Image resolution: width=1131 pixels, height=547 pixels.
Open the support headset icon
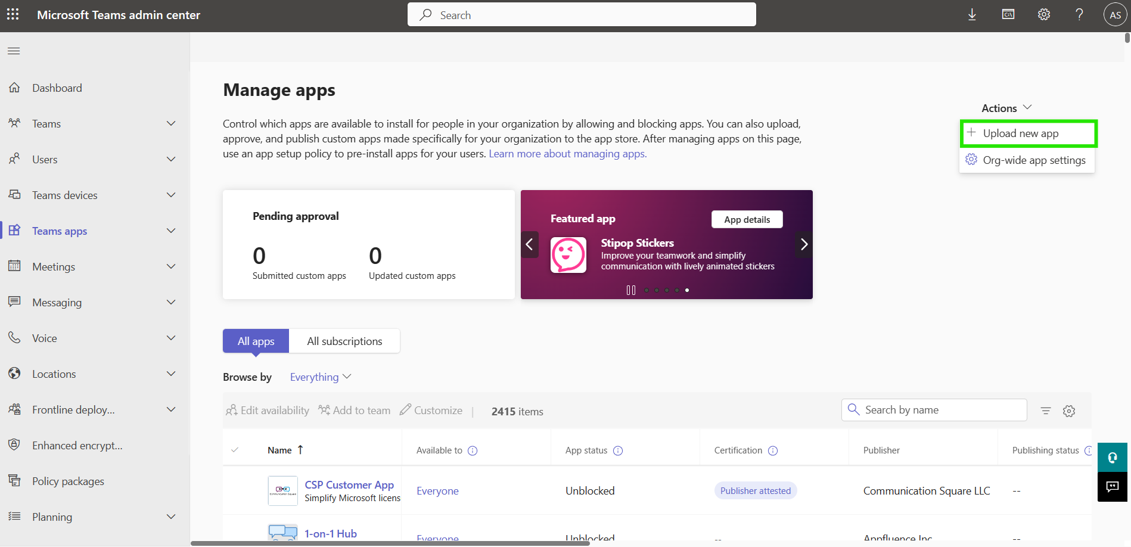pos(1112,458)
